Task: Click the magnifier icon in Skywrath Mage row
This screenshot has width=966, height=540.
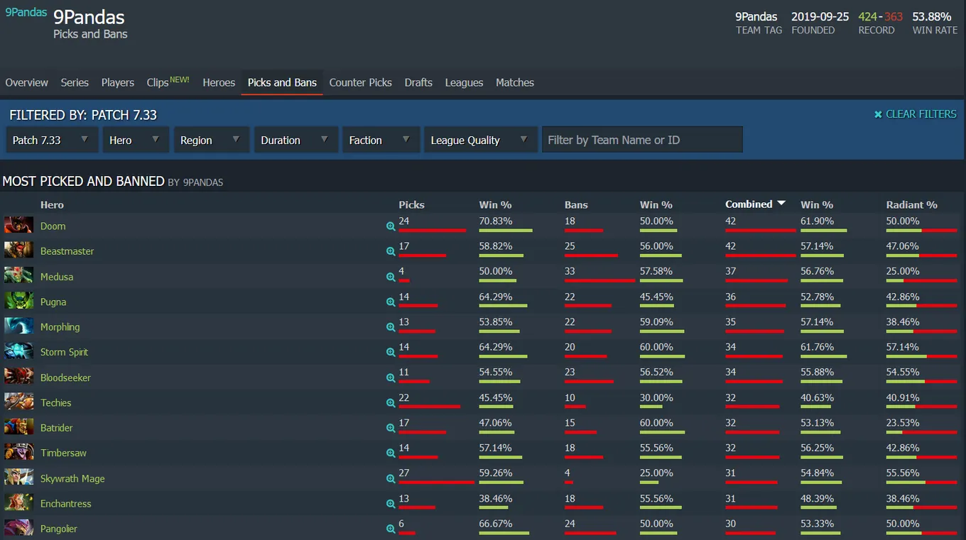Action: coord(391,478)
